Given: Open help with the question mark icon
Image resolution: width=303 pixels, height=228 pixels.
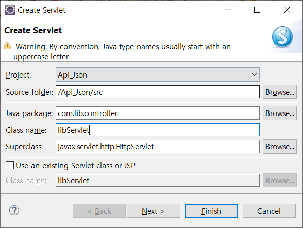Looking at the screenshot, I should [14, 210].
